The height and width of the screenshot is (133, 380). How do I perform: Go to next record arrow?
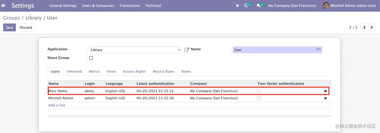pyautogui.click(x=372, y=27)
